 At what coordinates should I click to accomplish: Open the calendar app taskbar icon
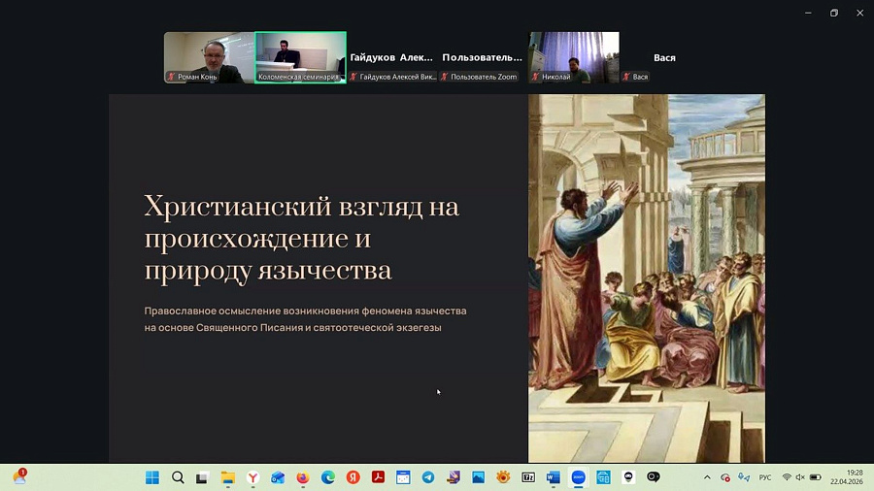[403, 477]
